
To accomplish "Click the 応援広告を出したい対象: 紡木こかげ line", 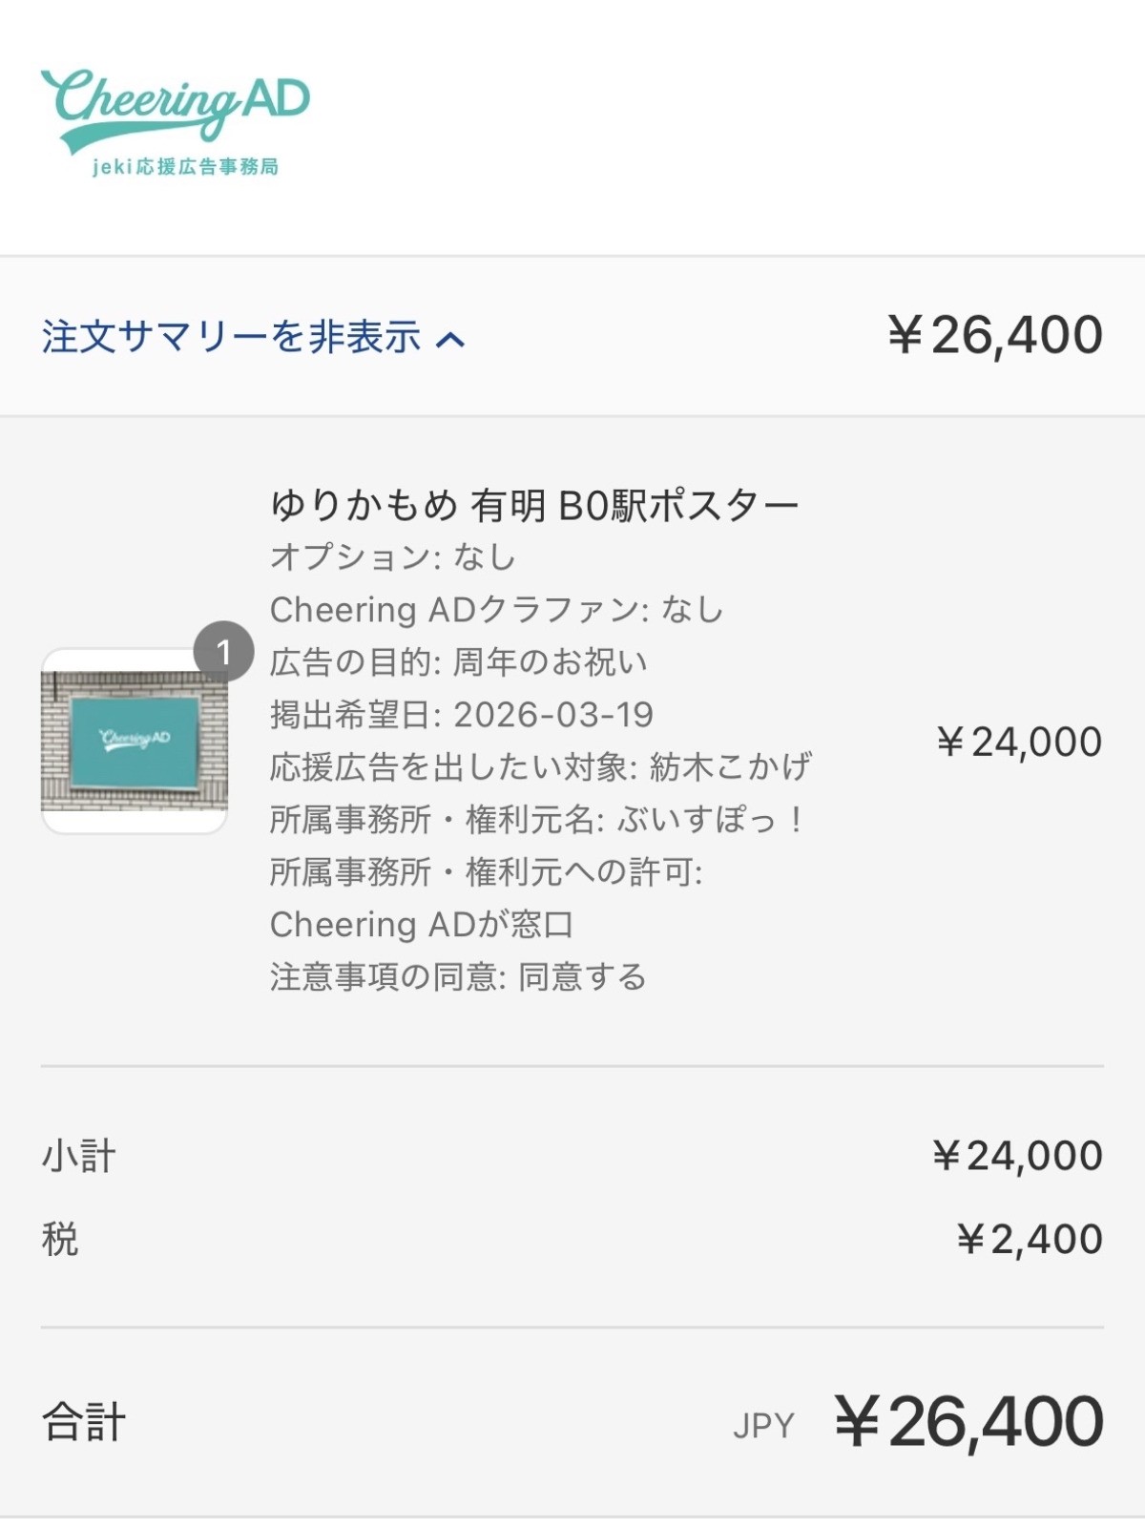I will pos(541,767).
